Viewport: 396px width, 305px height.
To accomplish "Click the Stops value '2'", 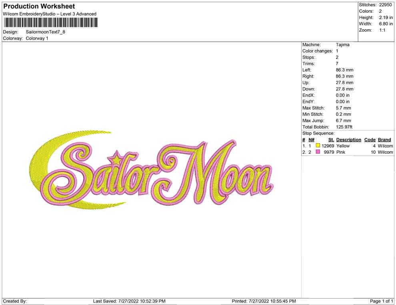I will coord(337,57).
